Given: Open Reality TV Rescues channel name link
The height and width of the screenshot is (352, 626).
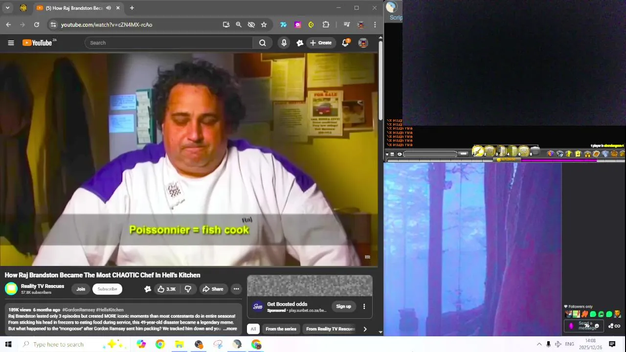Looking at the screenshot, I should [x=43, y=286].
